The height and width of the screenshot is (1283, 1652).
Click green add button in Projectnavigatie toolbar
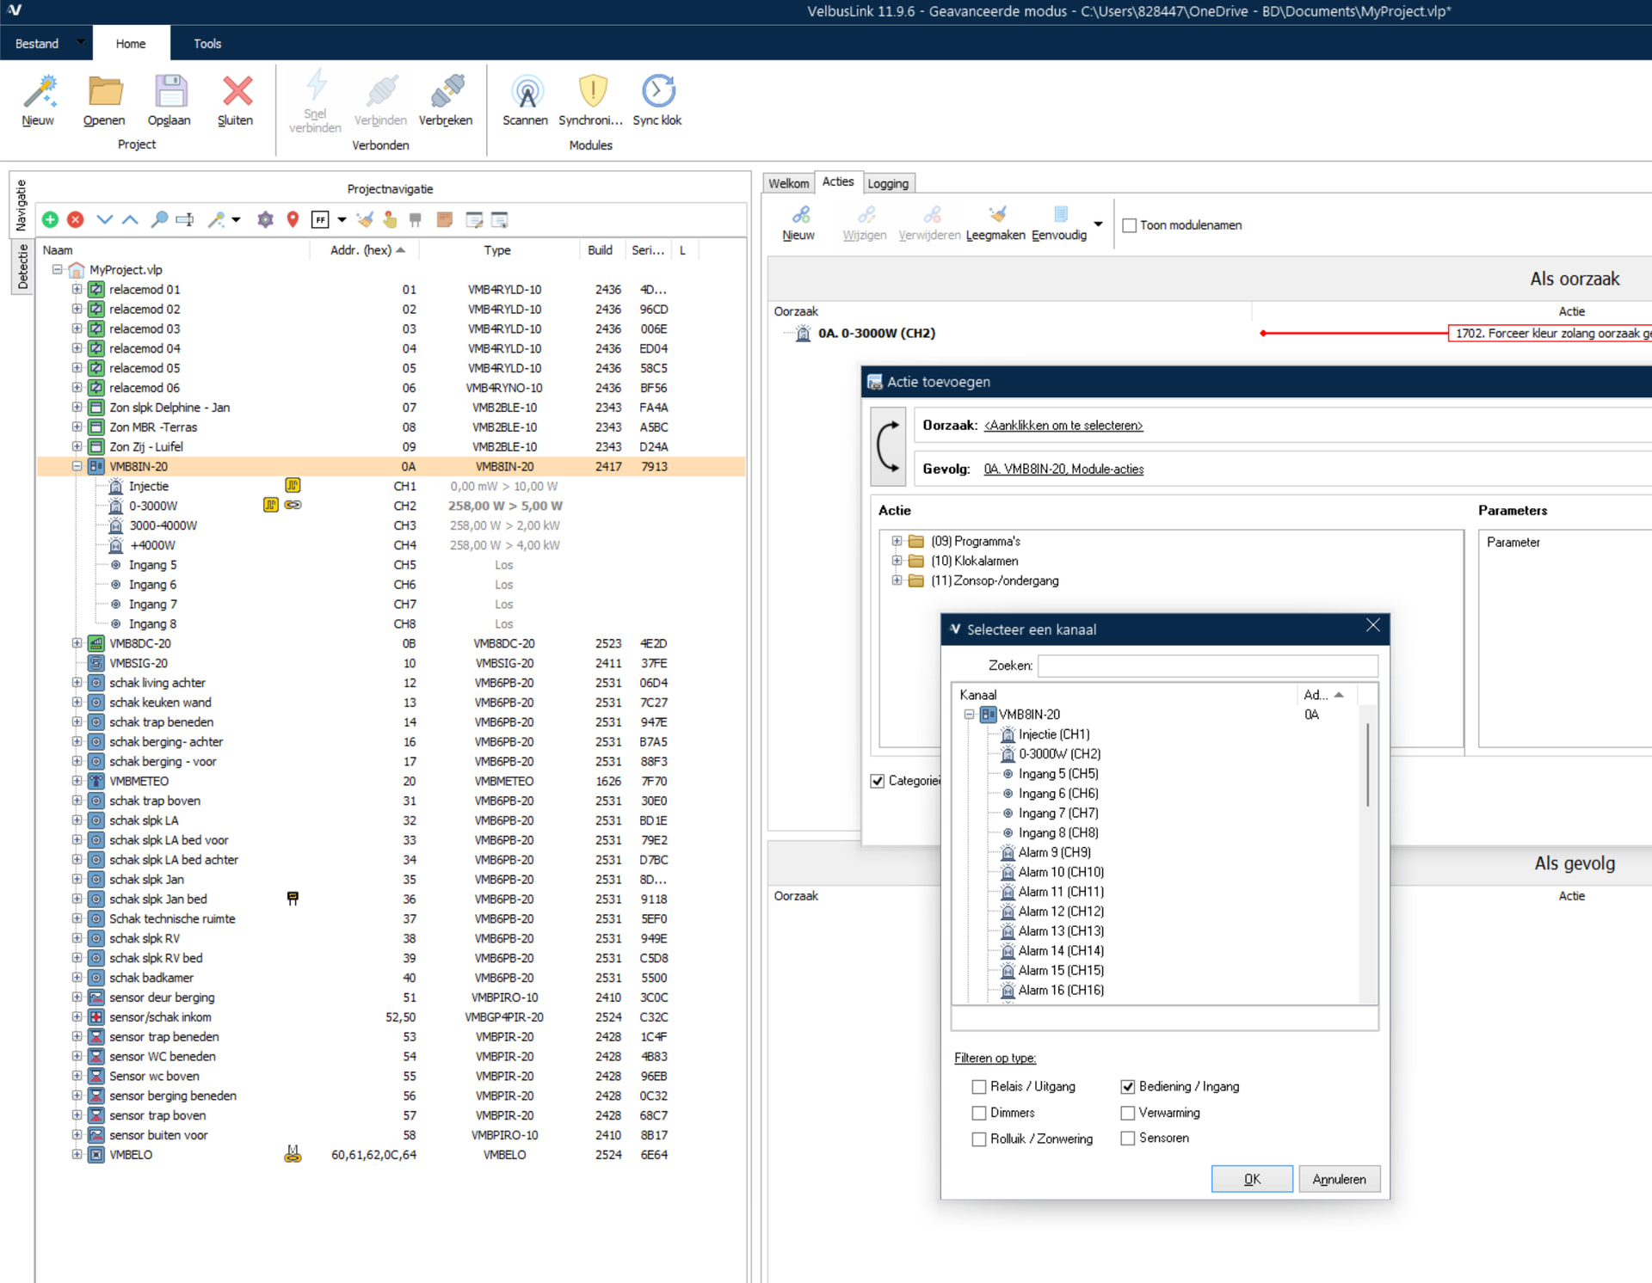tap(50, 220)
